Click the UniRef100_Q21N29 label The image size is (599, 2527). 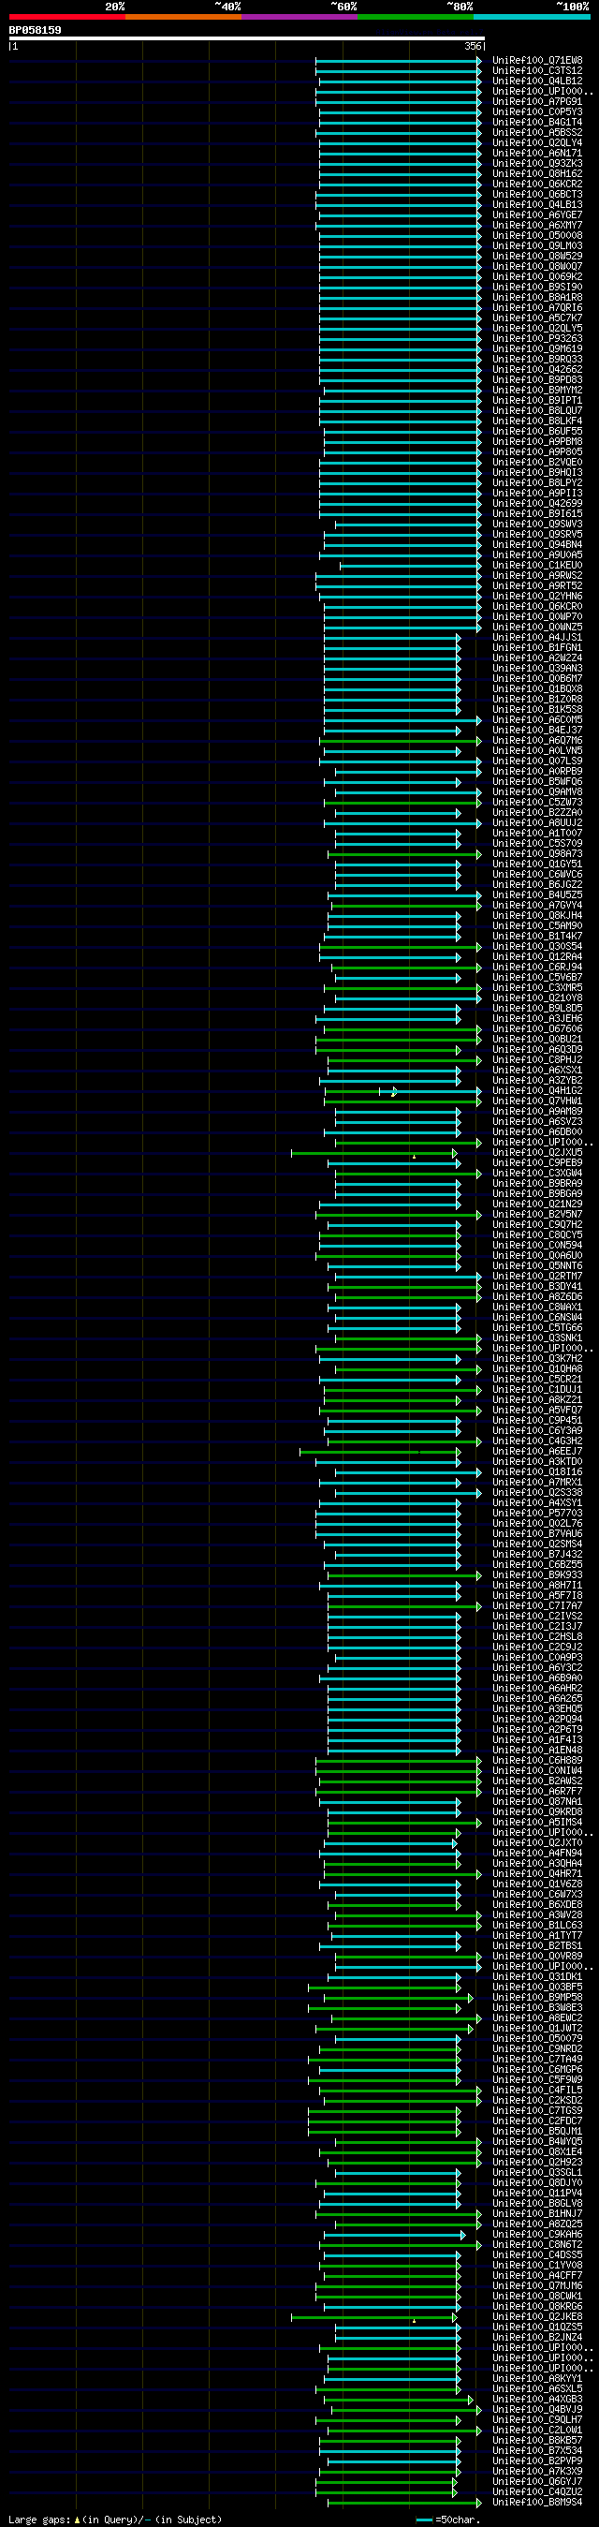(537, 1204)
